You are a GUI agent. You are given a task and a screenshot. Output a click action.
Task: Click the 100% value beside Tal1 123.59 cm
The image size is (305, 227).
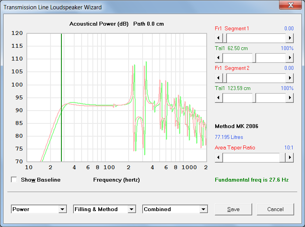(287, 88)
